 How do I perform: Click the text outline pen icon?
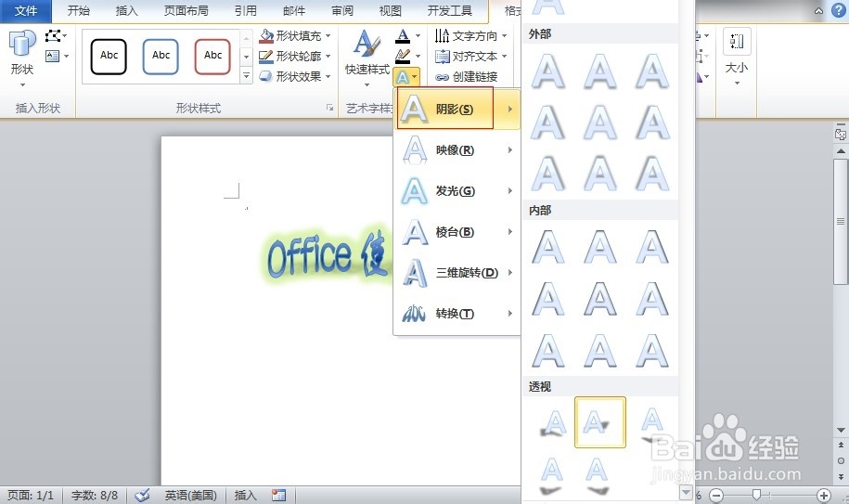[403, 56]
